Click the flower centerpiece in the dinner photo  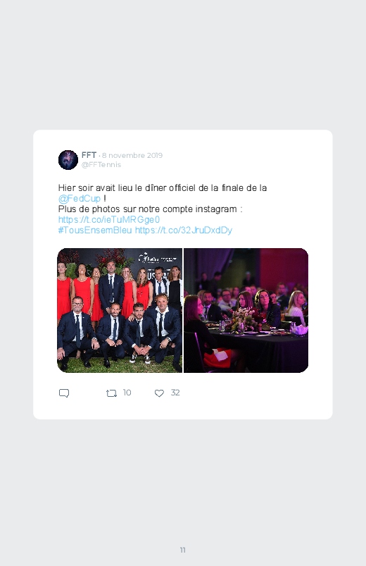[x=245, y=319]
